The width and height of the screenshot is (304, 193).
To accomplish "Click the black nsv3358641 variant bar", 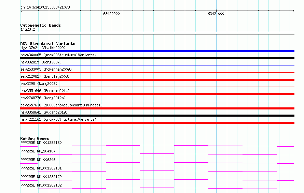I will (x=157, y=116).
